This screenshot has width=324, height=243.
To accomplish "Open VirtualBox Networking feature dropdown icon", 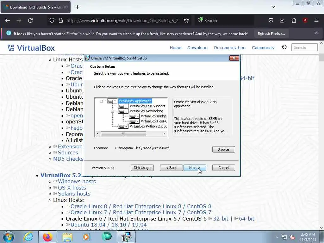I will [x=123, y=111].
